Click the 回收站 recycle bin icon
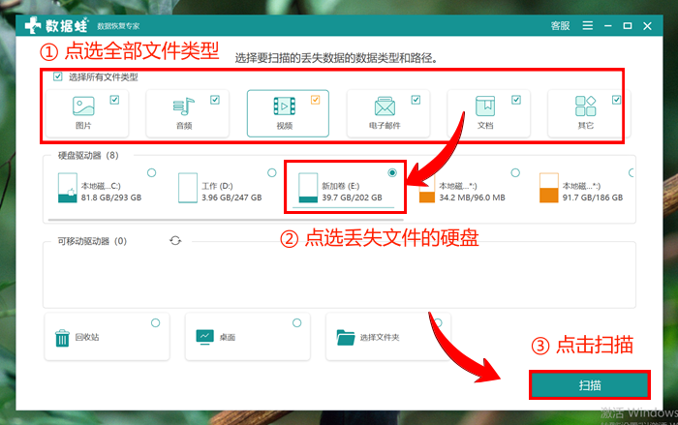The height and width of the screenshot is (425, 678). click(x=62, y=338)
